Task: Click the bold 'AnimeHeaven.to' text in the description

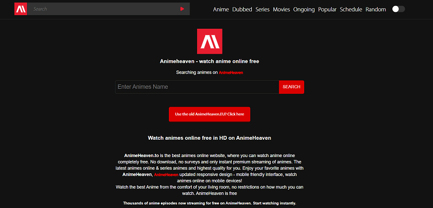Action: point(141,155)
